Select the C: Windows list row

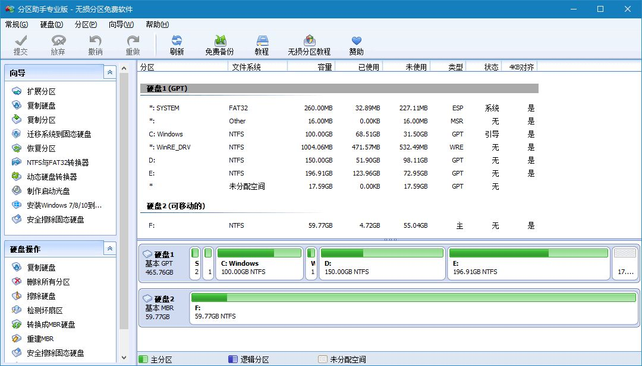tap(339, 134)
